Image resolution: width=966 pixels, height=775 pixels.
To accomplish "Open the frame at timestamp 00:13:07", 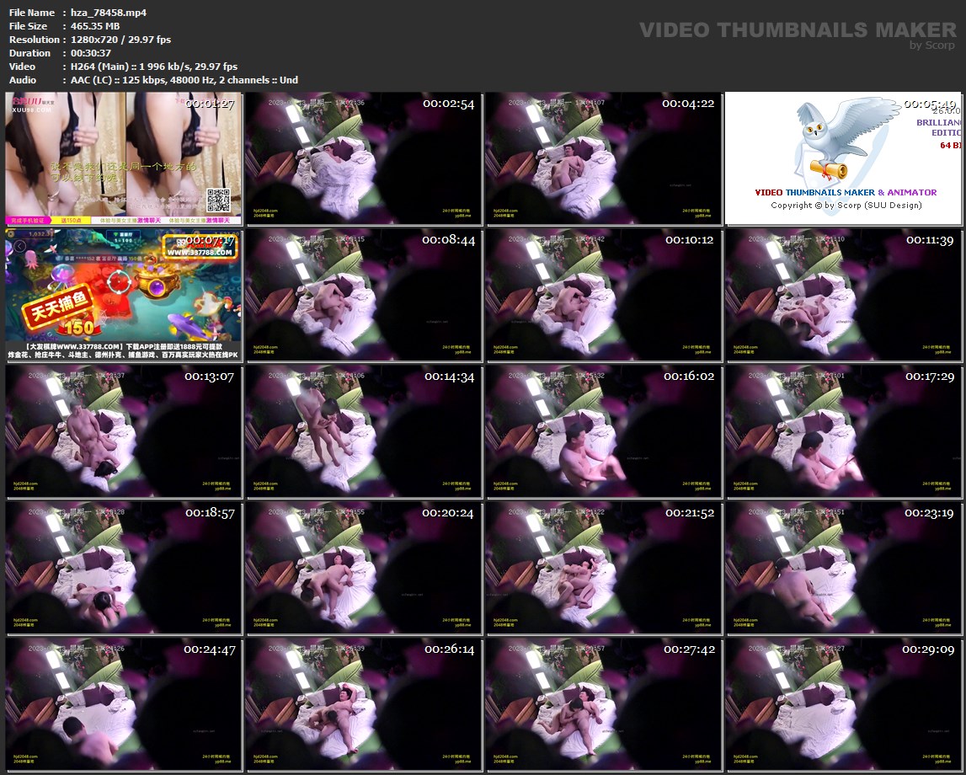I will (124, 431).
